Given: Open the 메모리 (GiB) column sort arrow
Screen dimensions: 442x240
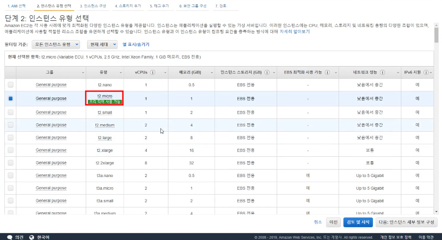Looking at the screenshot, I should pyautogui.click(x=212, y=73).
